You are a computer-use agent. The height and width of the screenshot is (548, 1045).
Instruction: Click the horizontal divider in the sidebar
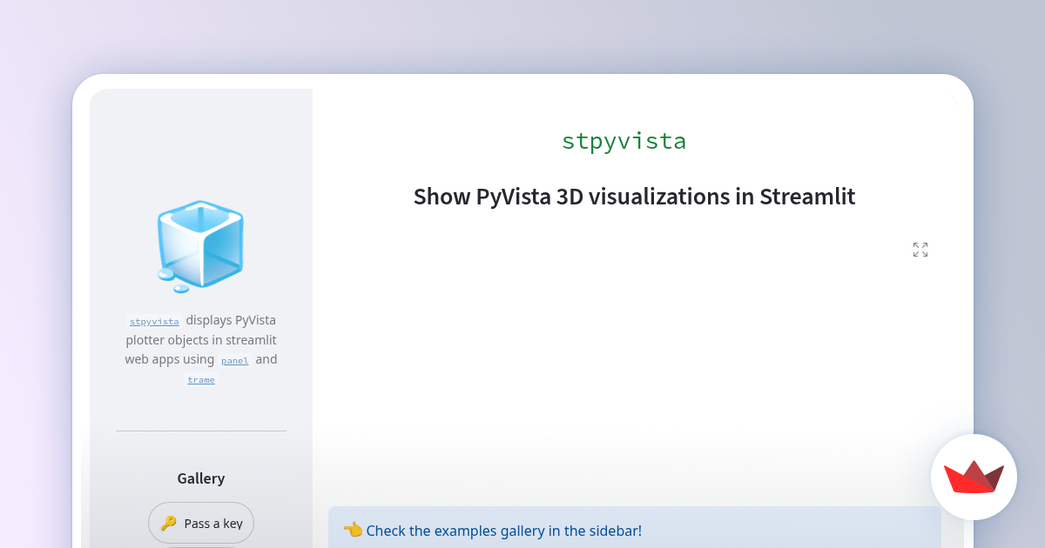click(x=200, y=430)
